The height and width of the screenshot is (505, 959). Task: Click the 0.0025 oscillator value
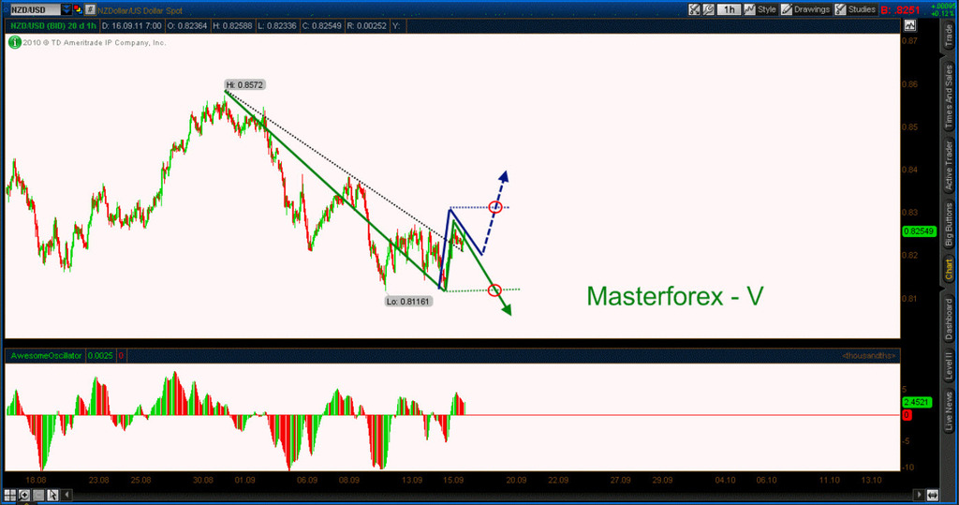click(x=100, y=356)
